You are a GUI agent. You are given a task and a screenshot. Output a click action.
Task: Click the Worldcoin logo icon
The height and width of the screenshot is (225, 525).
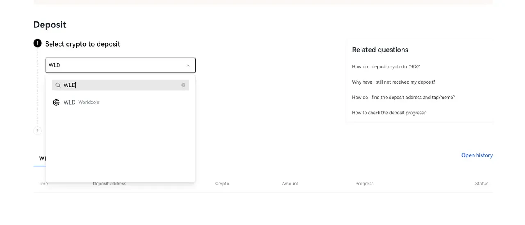coord(57,102)
